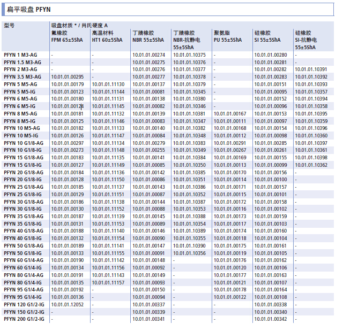343x324 pixels.
Task: Select row label 'PFYN 2 M3-AG'
Action: point(20,70)
